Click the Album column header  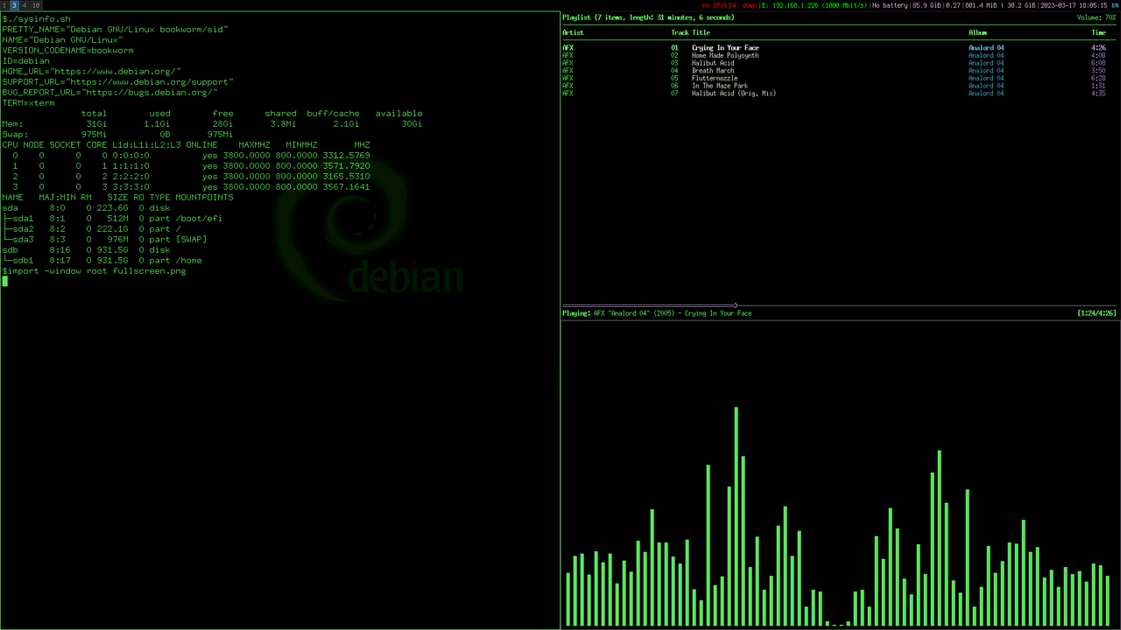[x=977, y=32]
